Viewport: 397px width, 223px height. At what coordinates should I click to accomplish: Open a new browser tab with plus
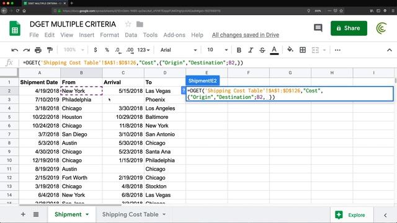click(x=72, y=3)
